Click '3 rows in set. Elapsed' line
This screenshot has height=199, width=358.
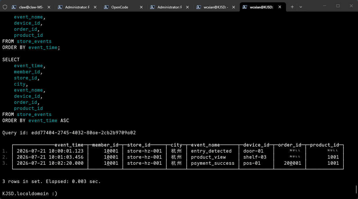click(x=52, y=181)
